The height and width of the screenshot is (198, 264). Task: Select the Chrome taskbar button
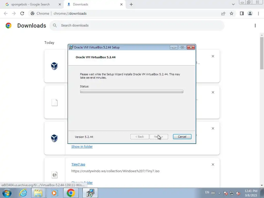(71, 193)
